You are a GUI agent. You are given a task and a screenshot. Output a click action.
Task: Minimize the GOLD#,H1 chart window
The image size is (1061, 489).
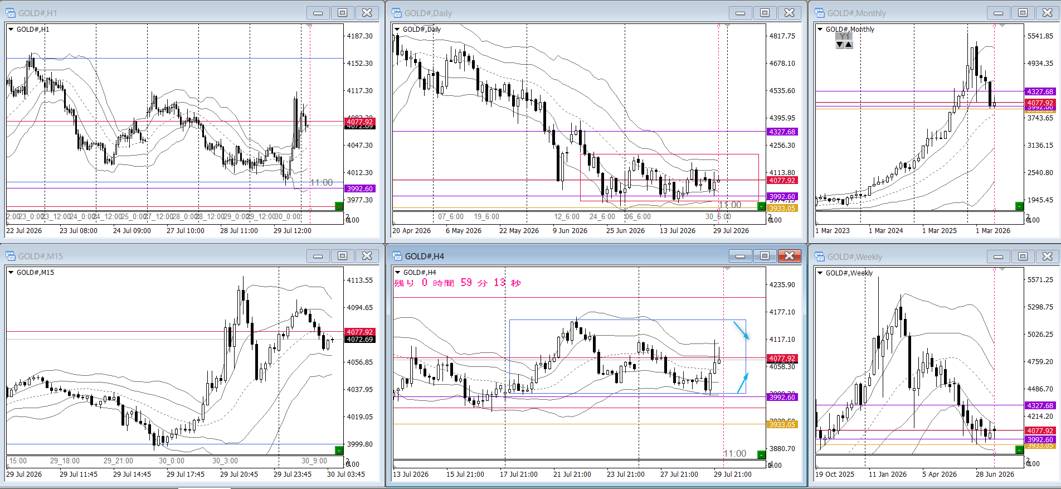318,13
